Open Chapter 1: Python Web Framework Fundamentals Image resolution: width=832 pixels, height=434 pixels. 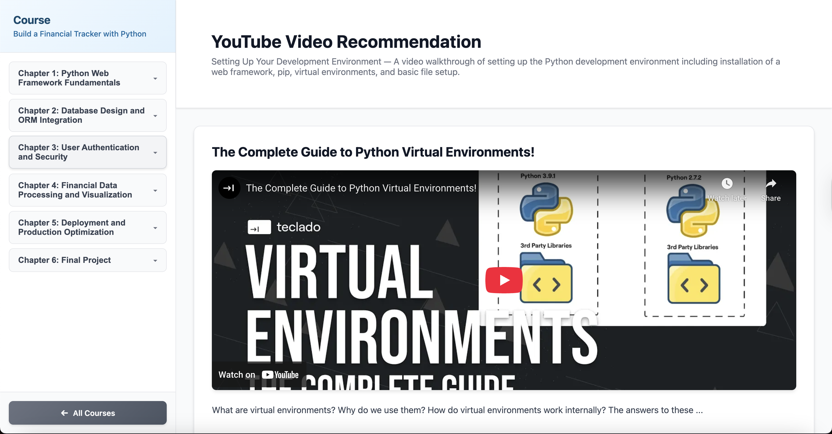[69, 78]
